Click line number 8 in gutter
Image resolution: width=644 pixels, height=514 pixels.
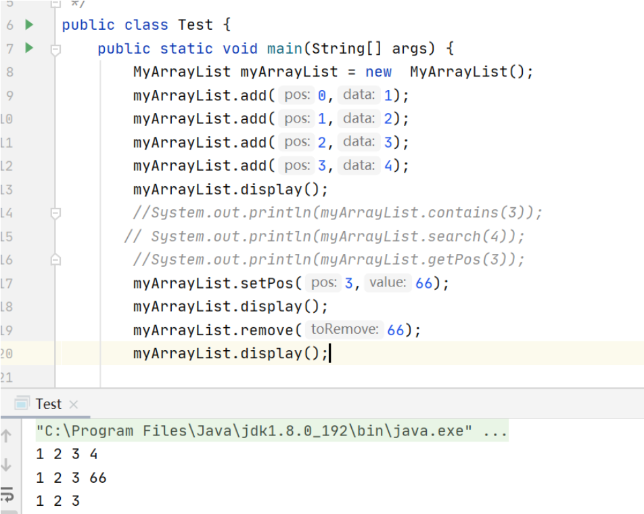coord(9,72)
